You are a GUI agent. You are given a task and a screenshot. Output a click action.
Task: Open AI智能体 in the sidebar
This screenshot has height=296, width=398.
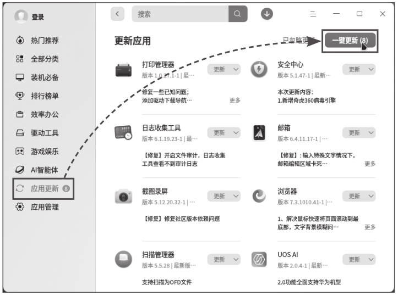(x=45, y=170)
